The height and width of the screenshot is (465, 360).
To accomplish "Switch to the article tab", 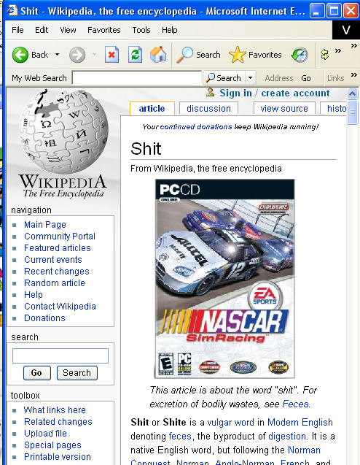I will pyautogui.click(x=152, y=109).
